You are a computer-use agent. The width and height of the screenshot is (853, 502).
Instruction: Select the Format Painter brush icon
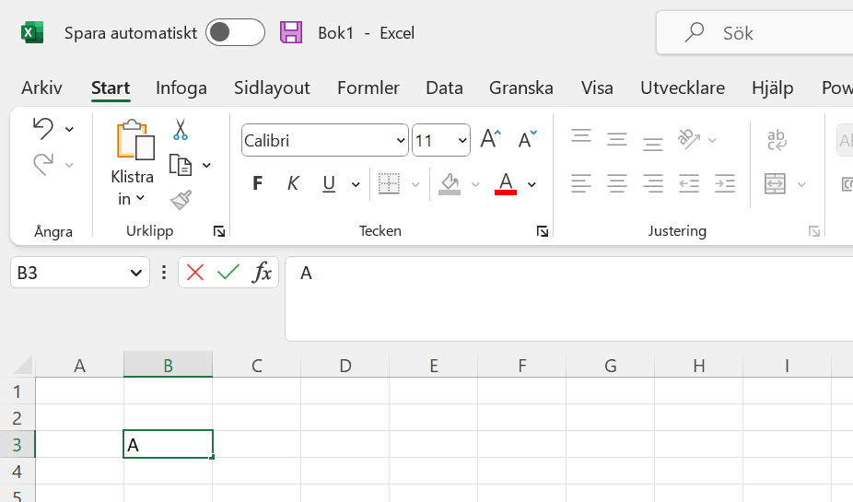pos(181,200)
